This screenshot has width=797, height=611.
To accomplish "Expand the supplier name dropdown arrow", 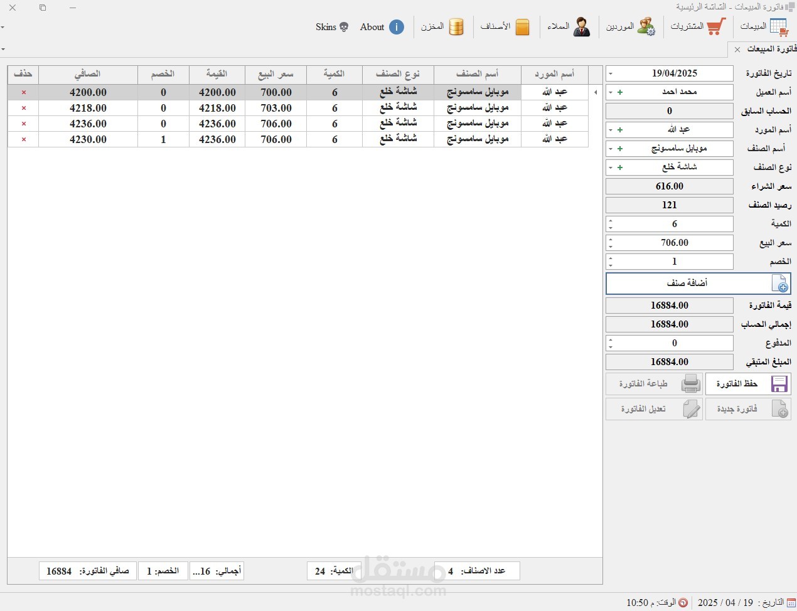I will pyautogui.click(x=611, y=130).
